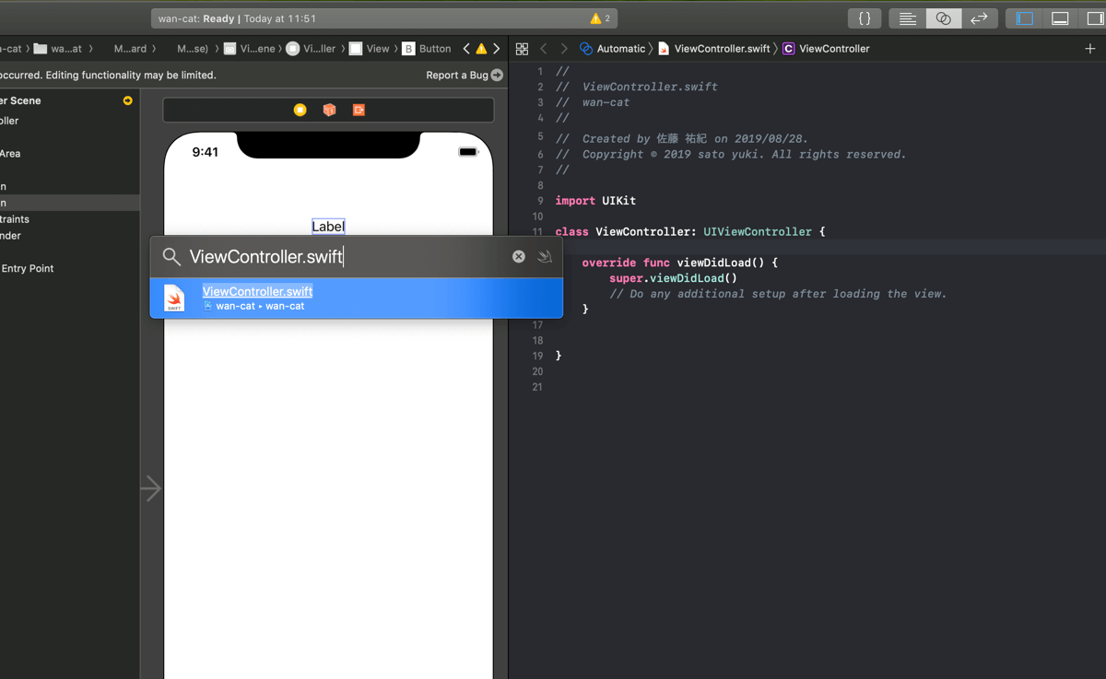1106x679 pixels.
Task: Select the Exit orange dock icon
Action: (359, 110)
